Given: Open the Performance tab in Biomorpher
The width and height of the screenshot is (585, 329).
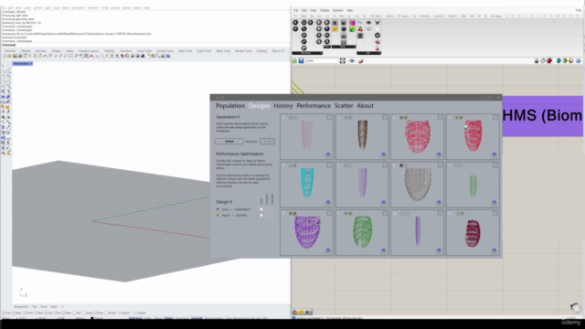Looking at the screenshot, I should [314, 106].
